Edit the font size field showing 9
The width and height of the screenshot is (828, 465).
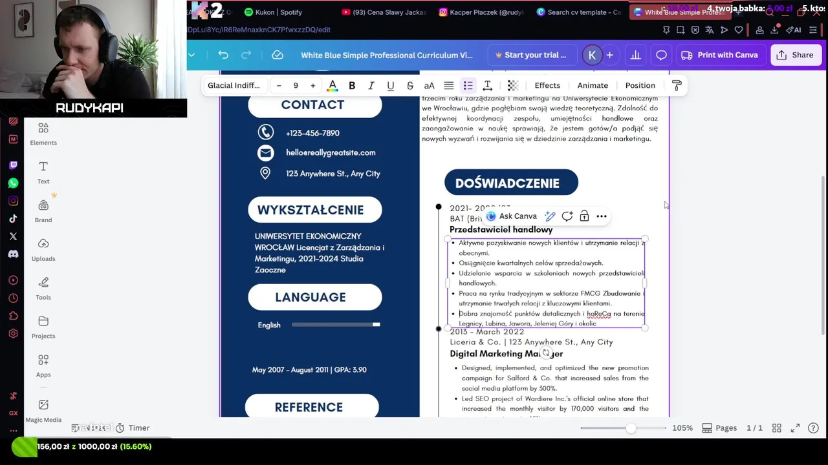click(x=296, y=85)
